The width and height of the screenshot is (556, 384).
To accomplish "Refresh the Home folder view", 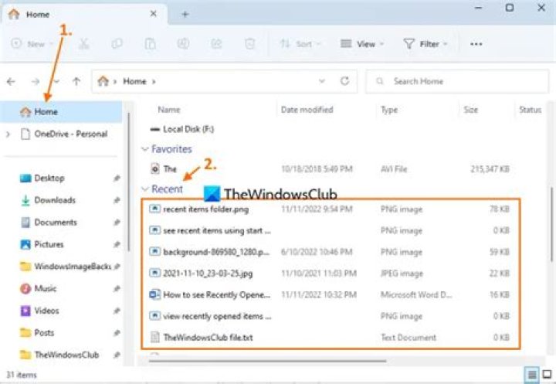I will point(344,81).
